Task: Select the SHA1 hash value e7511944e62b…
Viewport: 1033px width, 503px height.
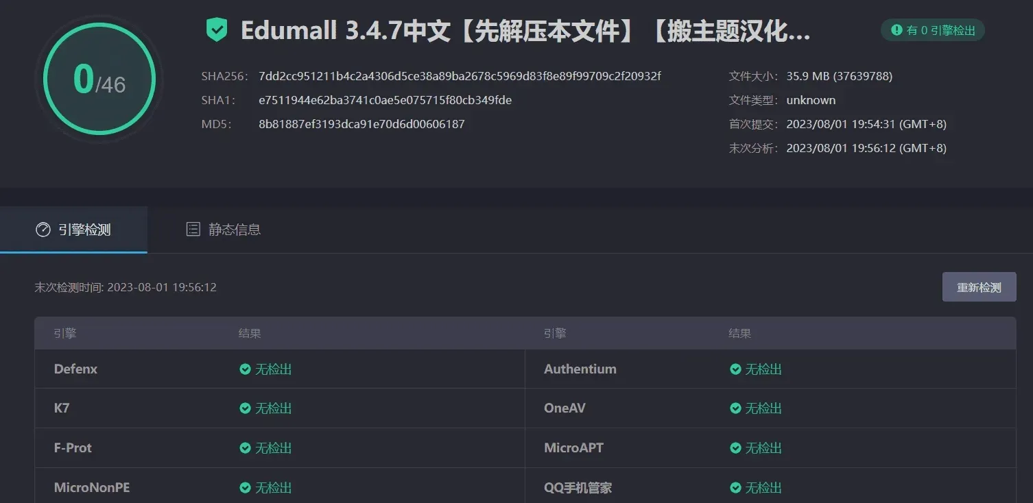Action: click(x=385, y=100)
